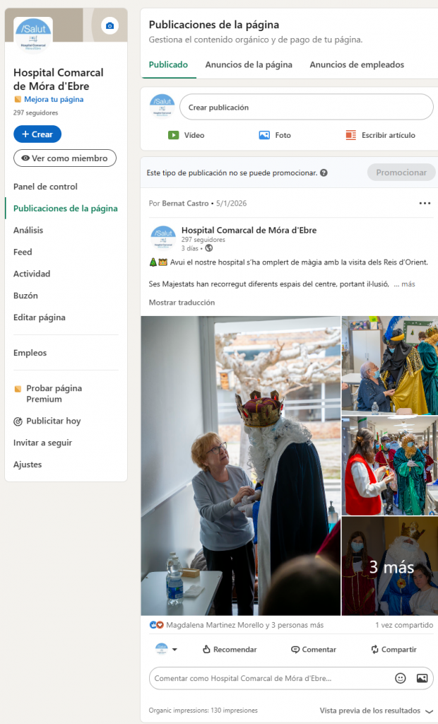This screenshot has height=724, width=438.
Task: Click the blue Crear button
Action: 37,134
